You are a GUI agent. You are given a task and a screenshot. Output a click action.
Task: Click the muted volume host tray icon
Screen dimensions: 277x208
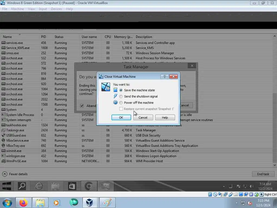[250, 203]
